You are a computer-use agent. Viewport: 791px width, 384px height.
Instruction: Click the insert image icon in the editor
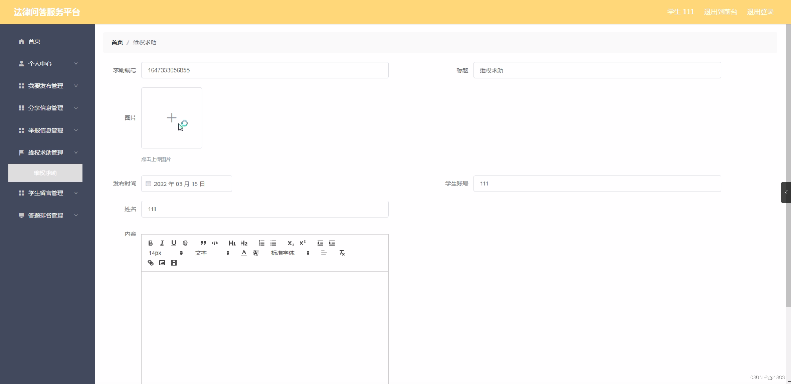click(x=162, y=262)
